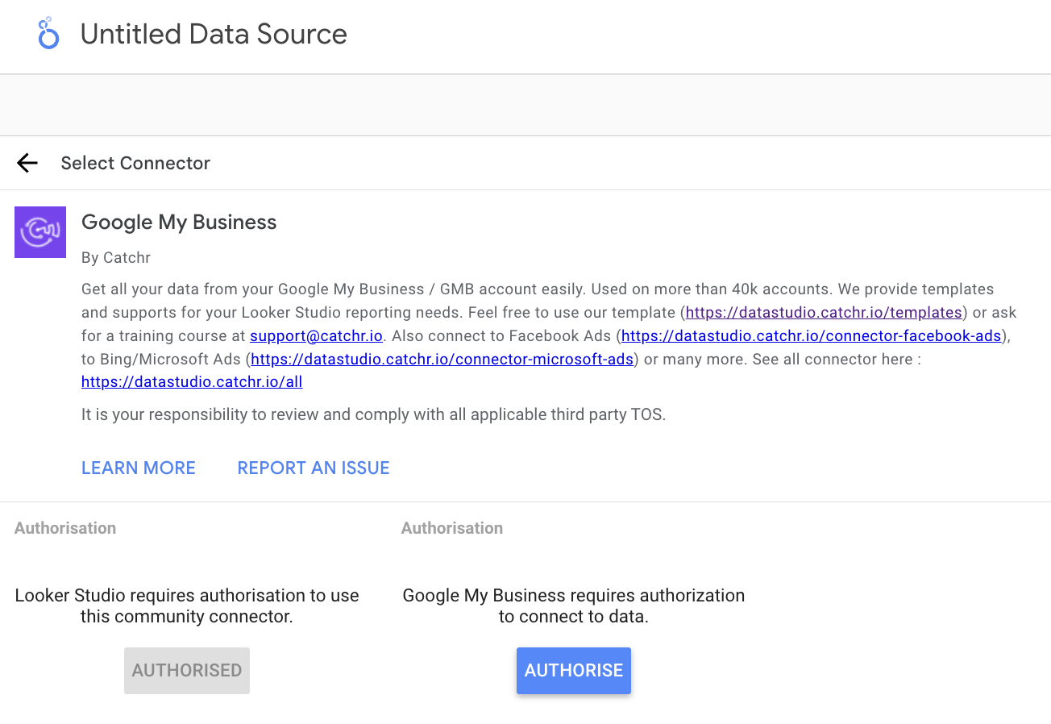This screenshot has height=724, width=1051.
Task: Open the Bing/Microsoft Ads connector link
Action: (x=442, y=359)
